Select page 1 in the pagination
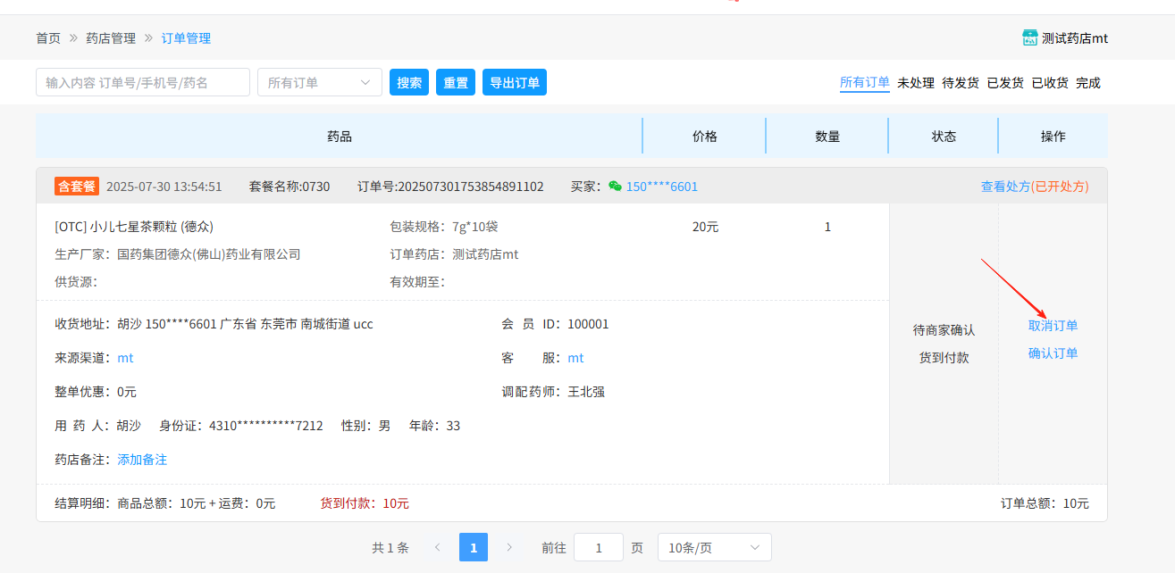This screenshot has width=1175, height=573. click(474, 547)
